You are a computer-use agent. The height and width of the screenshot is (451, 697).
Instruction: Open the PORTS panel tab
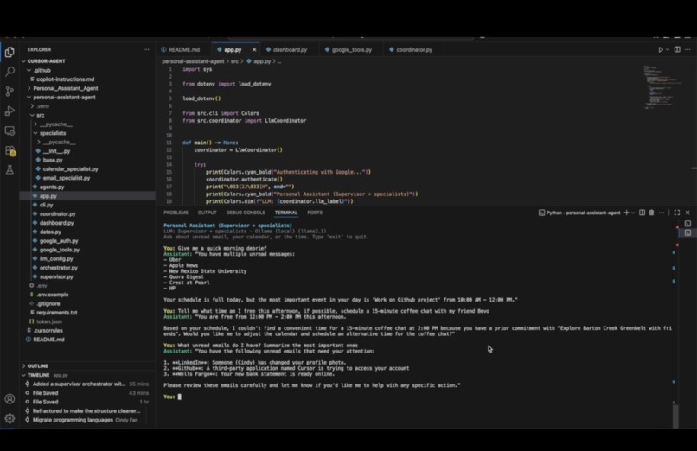tap(315, 213)
